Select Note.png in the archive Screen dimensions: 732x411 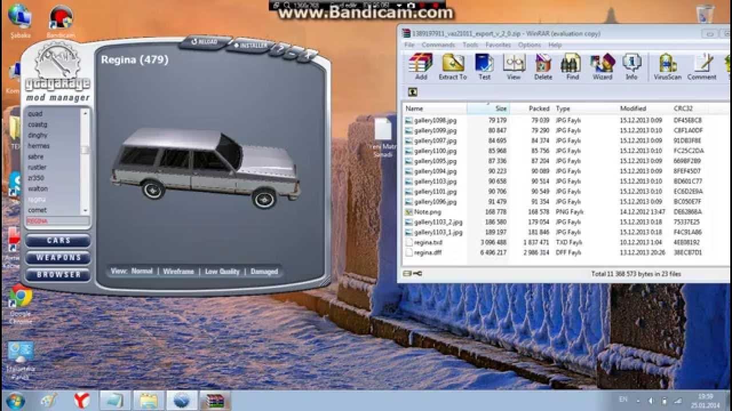pos(427,212)
